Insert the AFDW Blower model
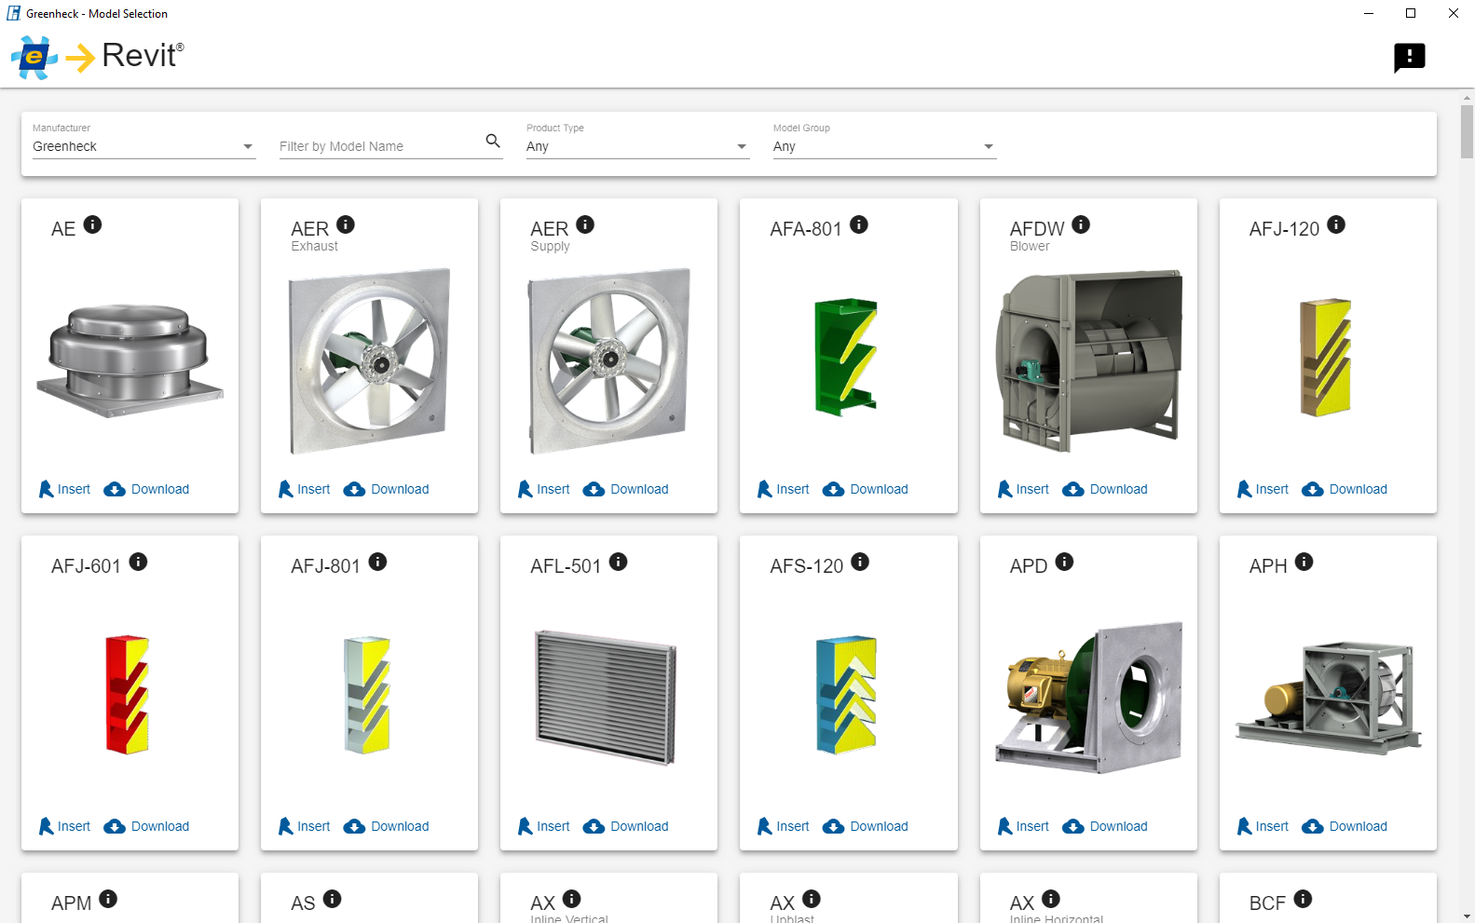 [1023, 489]
